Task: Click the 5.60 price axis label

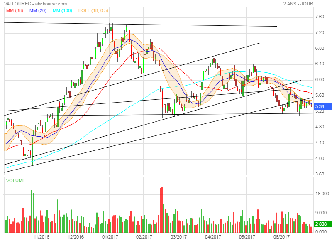Action: coord(320,95)
